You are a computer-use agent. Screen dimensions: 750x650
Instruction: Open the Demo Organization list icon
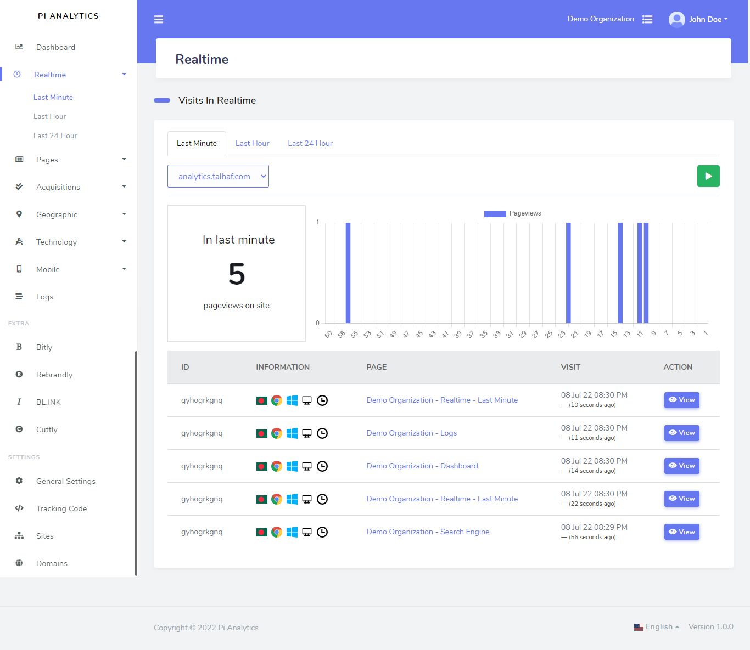click(x=647, y=19)
